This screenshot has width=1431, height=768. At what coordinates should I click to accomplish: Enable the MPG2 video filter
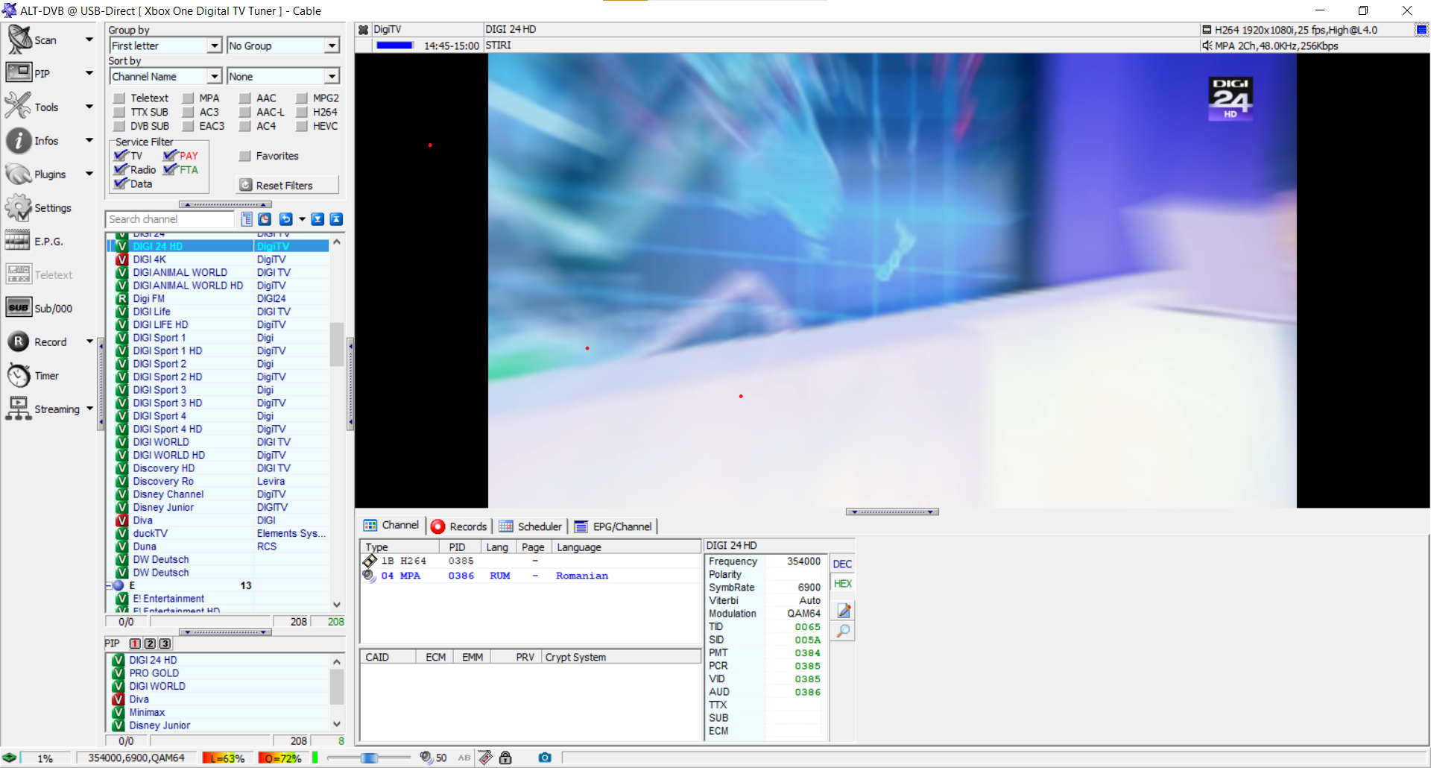point(302,98)
